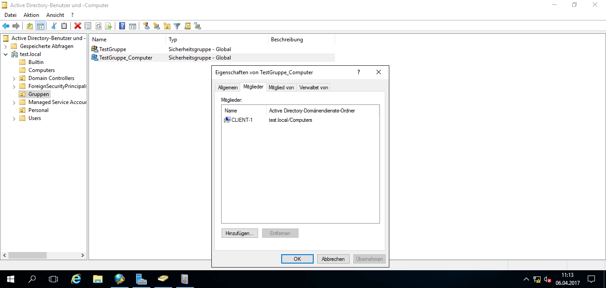Click the CLIENT-1 computer icon in members list

[227, 120]
